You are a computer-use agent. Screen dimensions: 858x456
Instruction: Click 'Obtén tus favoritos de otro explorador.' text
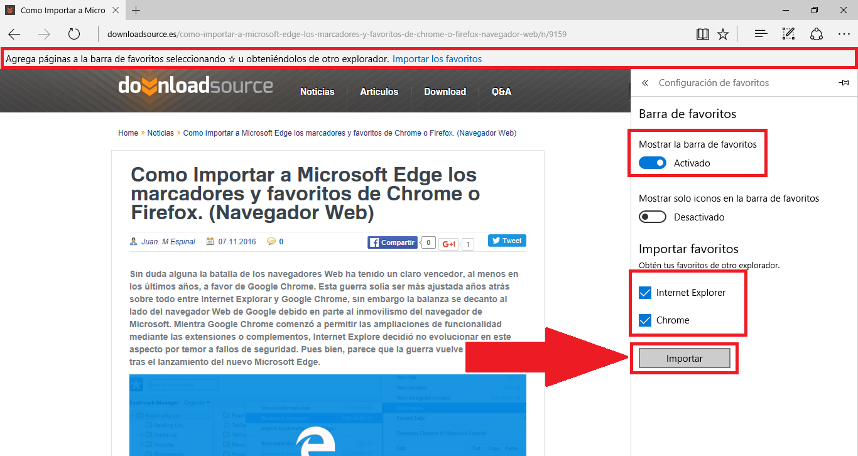coord(709,266)
